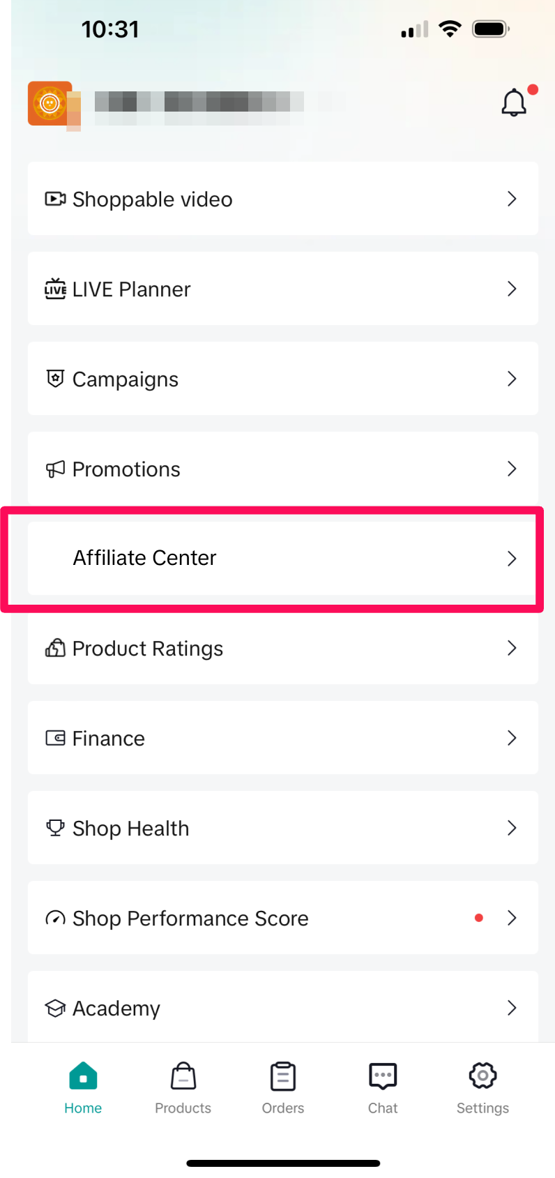Screen dimensions: 555x1178
Task: Click the Campaigns shield icon
Action: pos(55,379)
